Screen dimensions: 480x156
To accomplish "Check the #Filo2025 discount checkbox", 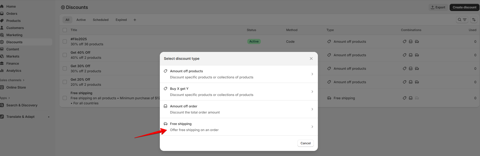I will point(65,41).
